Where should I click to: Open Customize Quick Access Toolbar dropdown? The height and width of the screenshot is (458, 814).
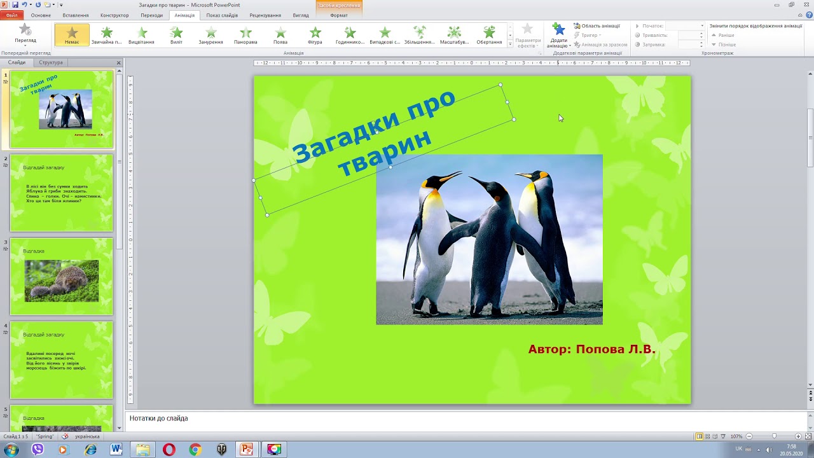[61, 4]
